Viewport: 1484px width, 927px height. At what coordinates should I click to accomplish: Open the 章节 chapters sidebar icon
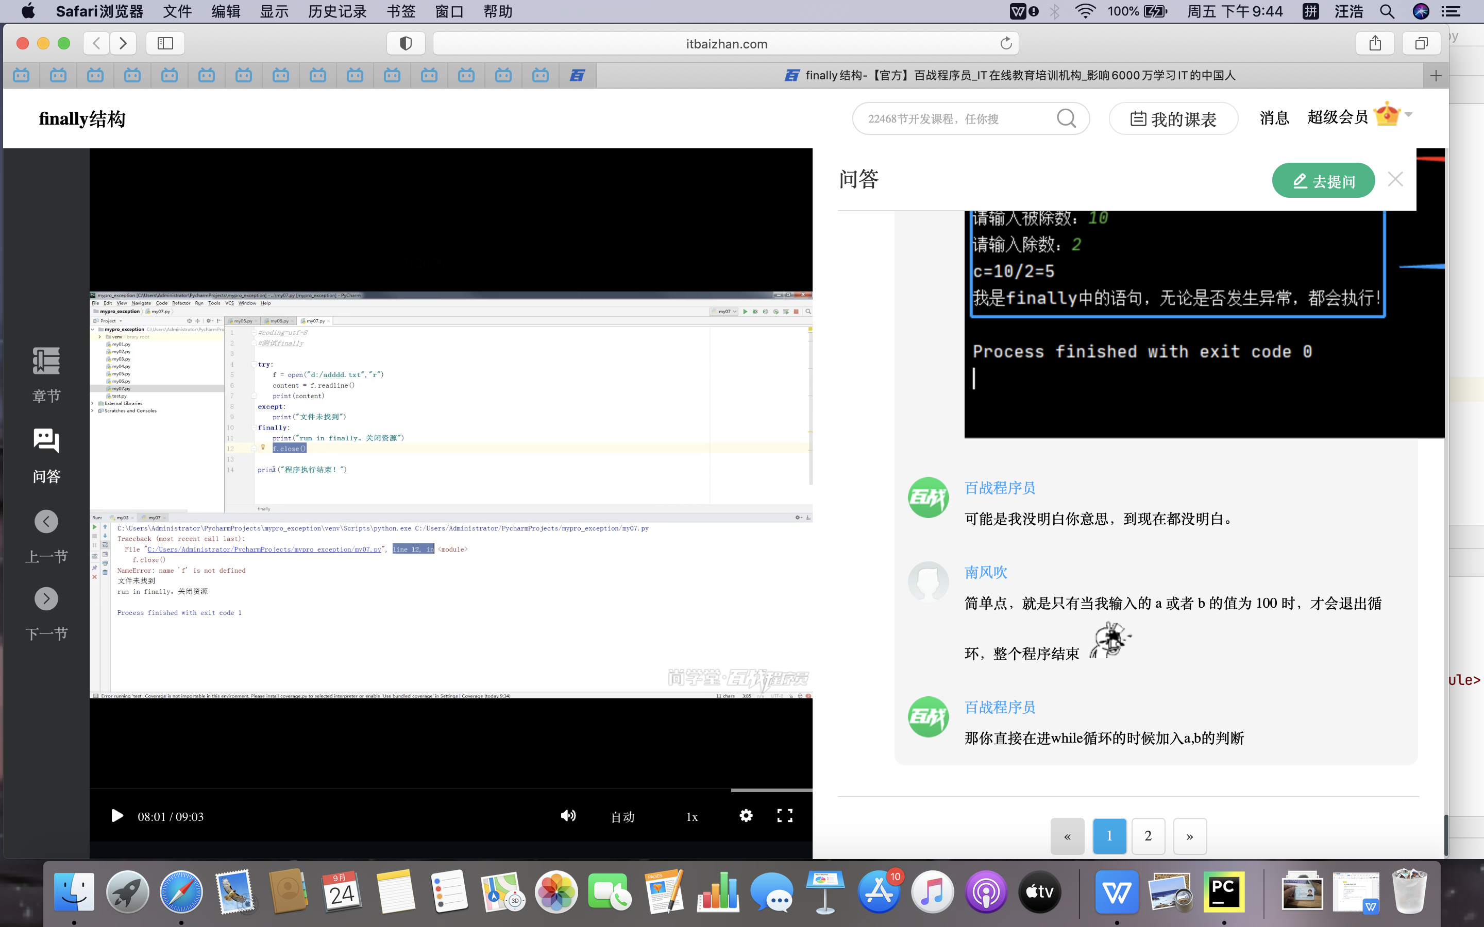46,361
